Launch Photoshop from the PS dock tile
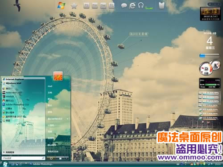Viewport: 223px width, 167px height. click(87, 6)
